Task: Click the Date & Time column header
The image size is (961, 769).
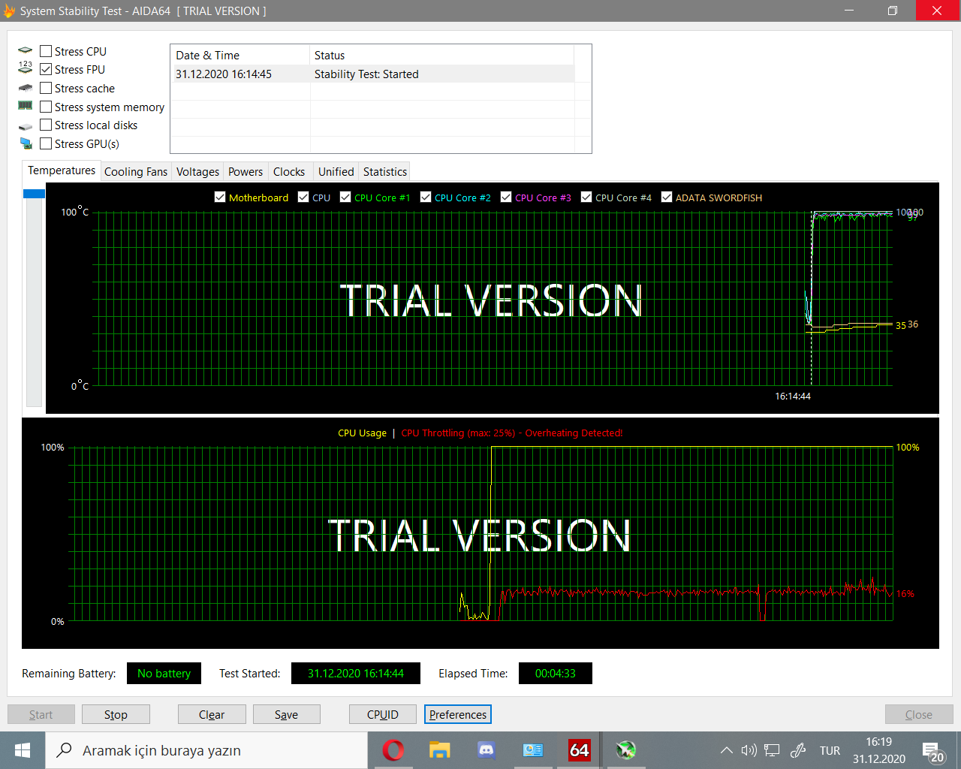Action: coord(240,55)
